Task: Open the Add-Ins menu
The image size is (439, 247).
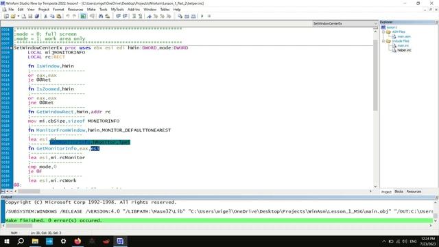Action: [x=134, y=10]
